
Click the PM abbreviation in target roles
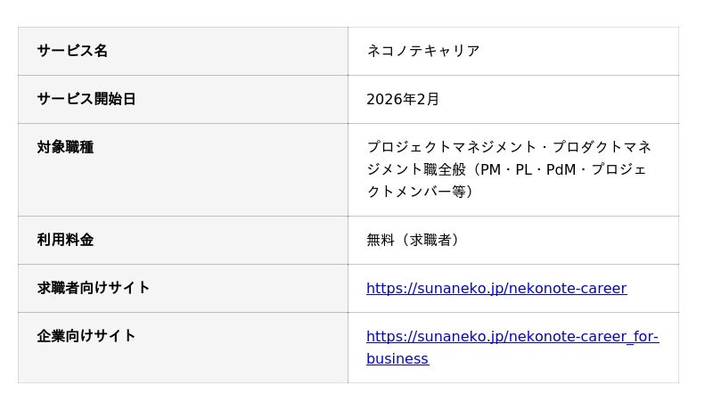pyautogui.click(x=490, y=169)
